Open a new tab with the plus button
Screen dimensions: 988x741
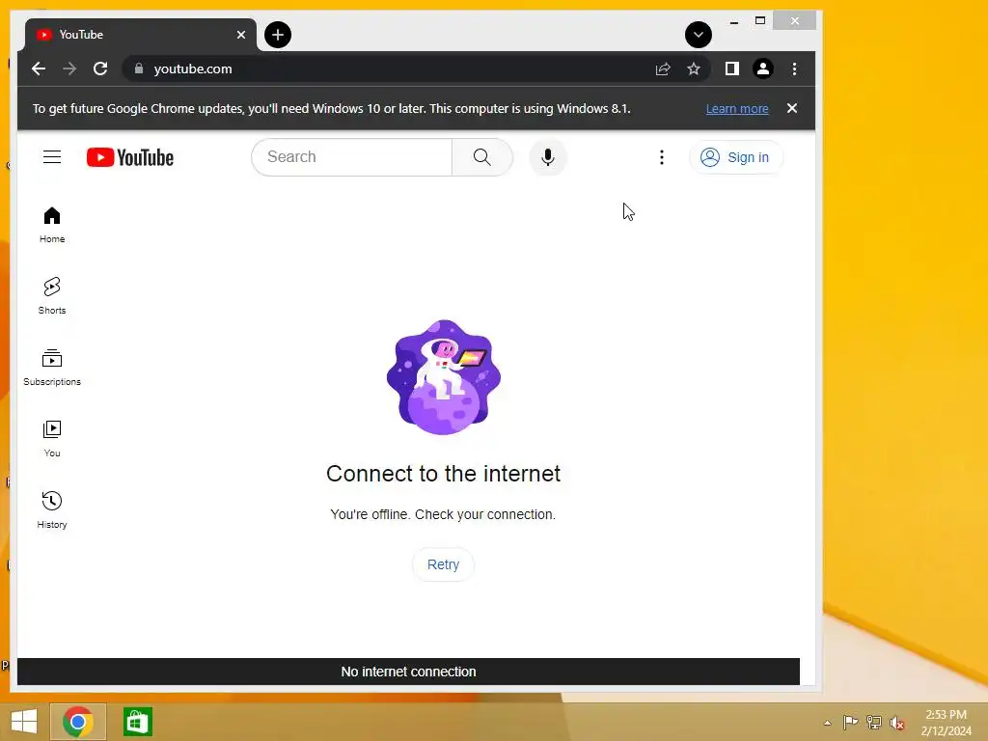tap(278, 35)
